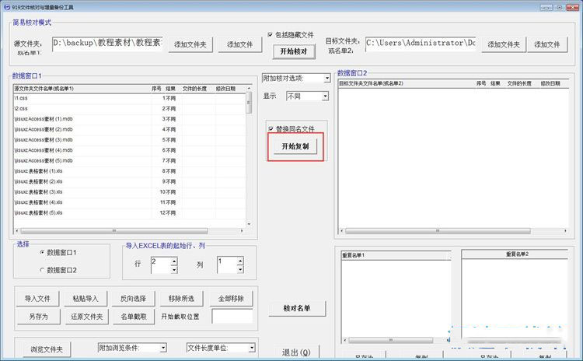
Task: Click scroll-up arrow of 数据窗口1 list
Action: [x=249, y=88]
